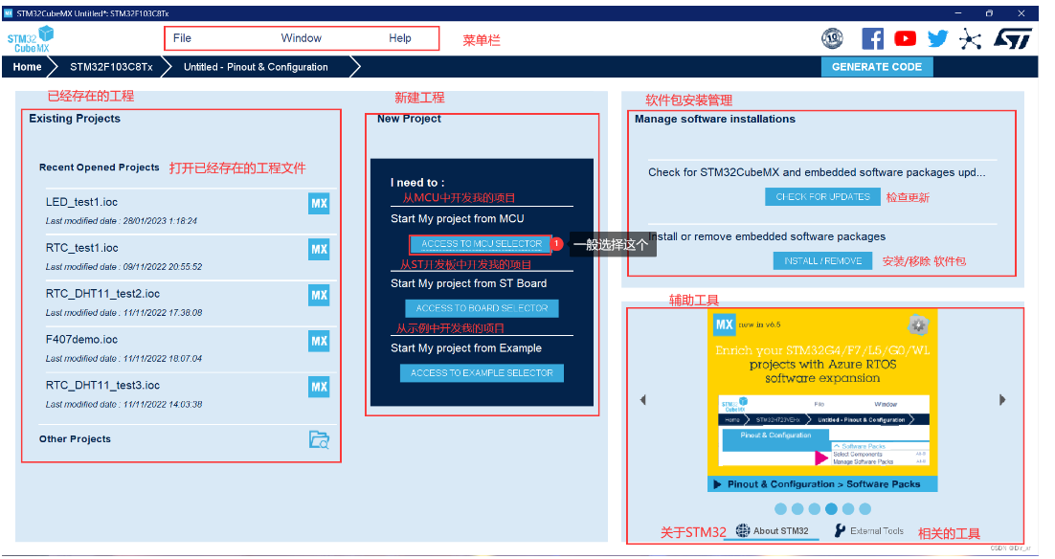This screenshot has width=1055, height=559.
Task: Click Pinout & Configuration > Software Packs caption
Action: (x=823, y=484)
